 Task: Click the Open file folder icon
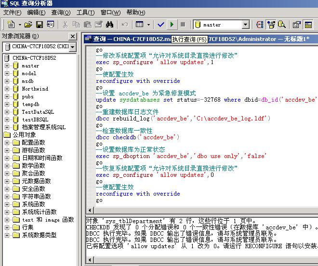pyautogui.click(x=28, y=25)
